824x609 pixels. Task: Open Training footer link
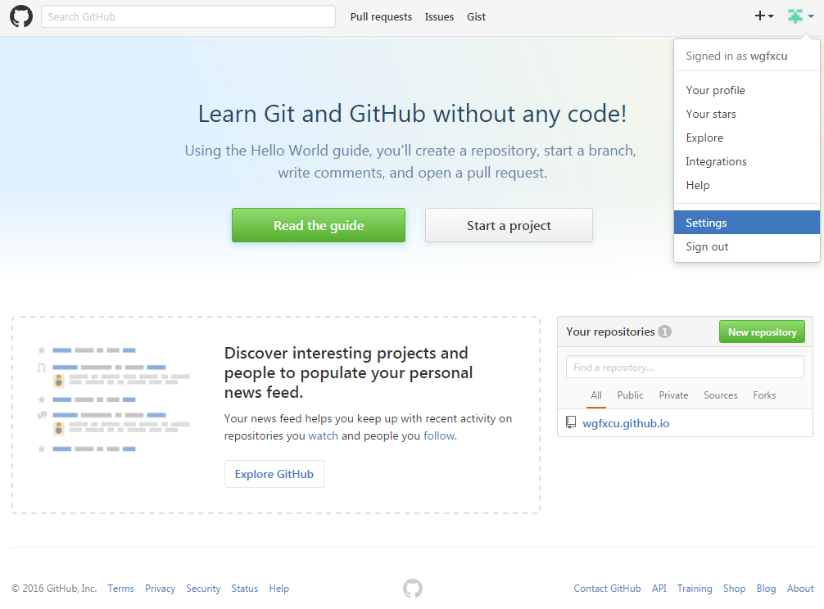coord(695,589)
